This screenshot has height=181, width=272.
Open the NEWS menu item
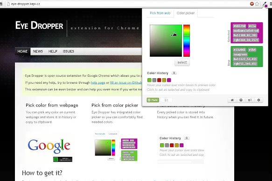pos(38,51)
